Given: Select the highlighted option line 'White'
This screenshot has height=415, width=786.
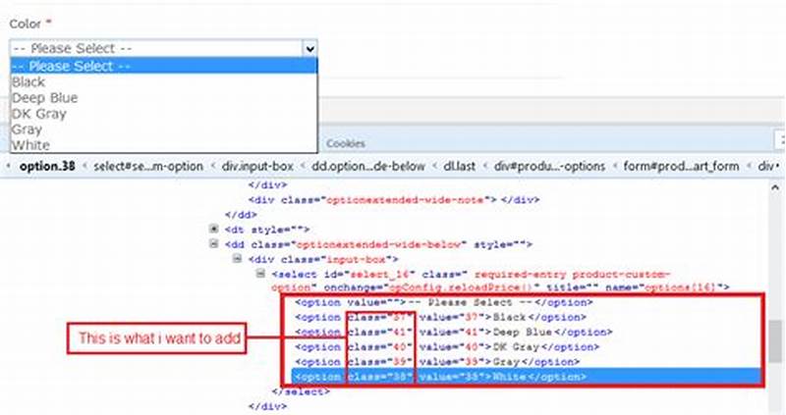Looking at the screenshot, I should [x=527, y=377].
